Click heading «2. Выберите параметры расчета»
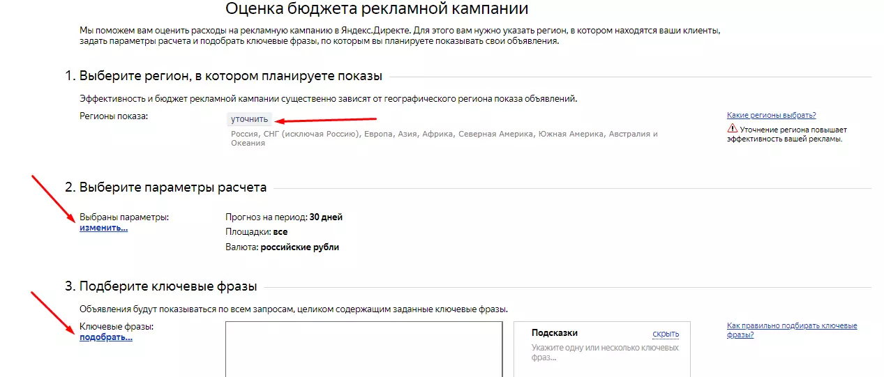Viewport: 884px width, 377px height. pos(166,187)
